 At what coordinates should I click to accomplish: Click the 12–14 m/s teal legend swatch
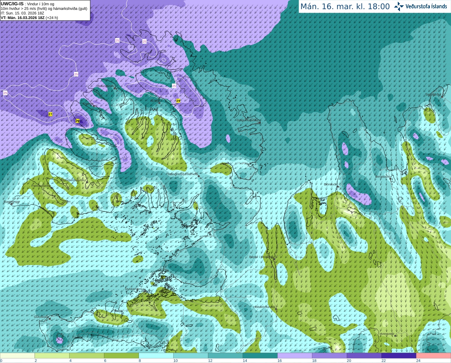tap(225, 356)
